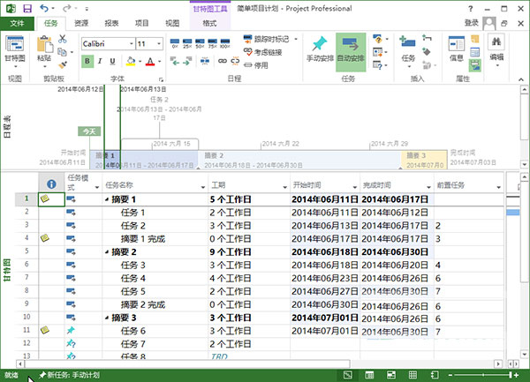The width and height of the screenshot is (530, 382).
Task: Open task information
Action: 457,49
